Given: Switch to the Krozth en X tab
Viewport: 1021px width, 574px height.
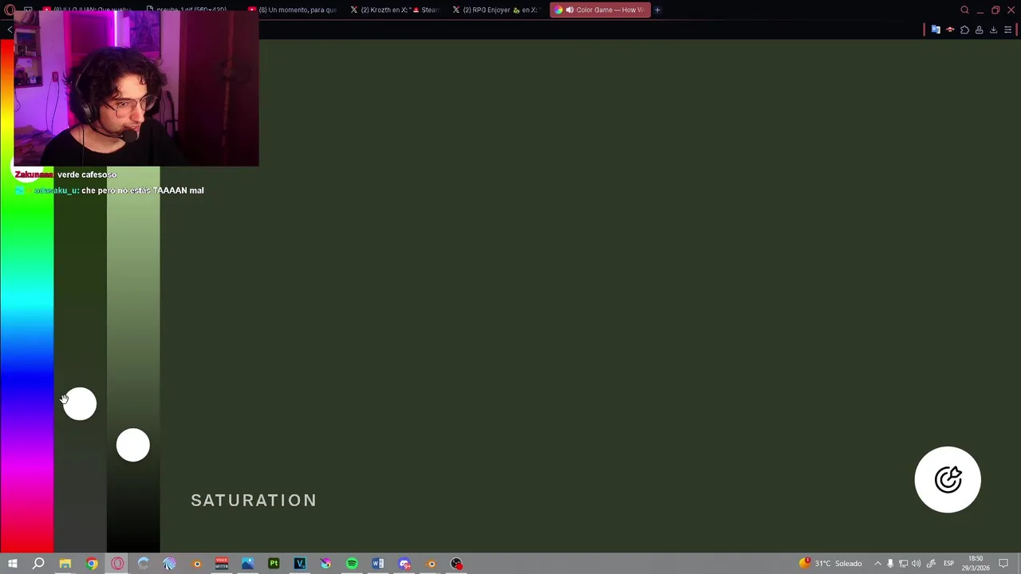Looking at the screenshot, I should click(x=394, y=10).
